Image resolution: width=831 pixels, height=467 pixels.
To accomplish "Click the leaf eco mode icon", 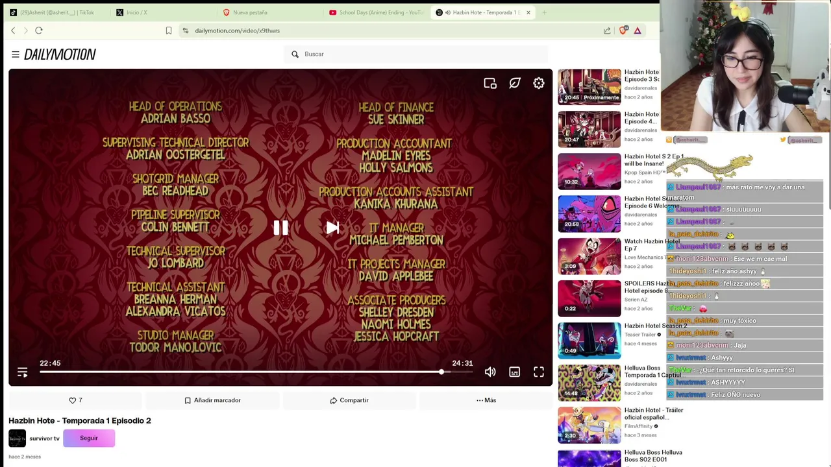I will [x=515, y=83].
